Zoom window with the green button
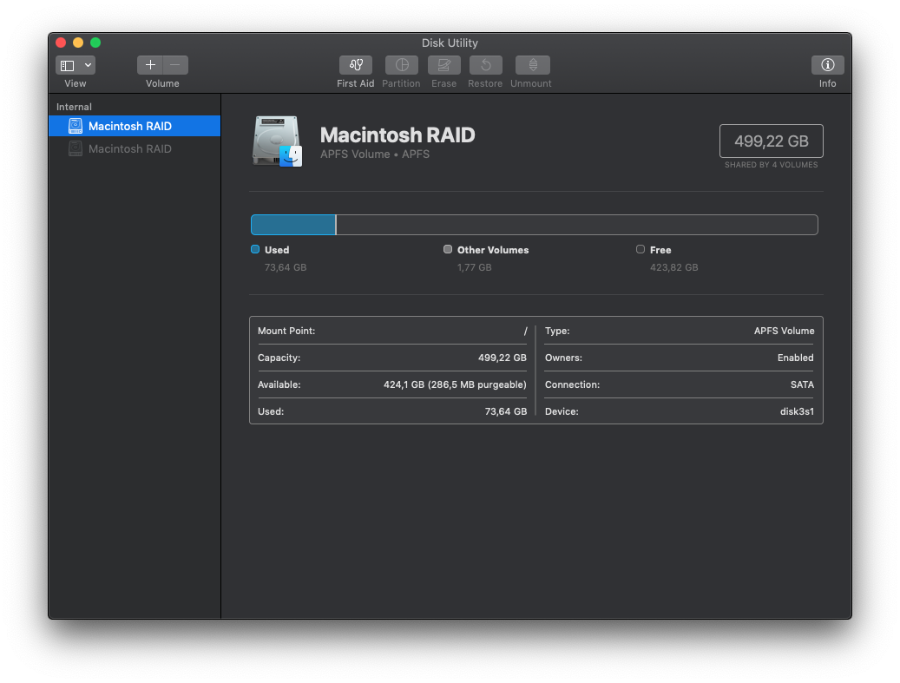900x683 pixels. click(95, 43)
